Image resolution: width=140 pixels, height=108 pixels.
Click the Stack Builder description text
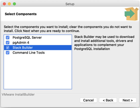click(104, 43)
